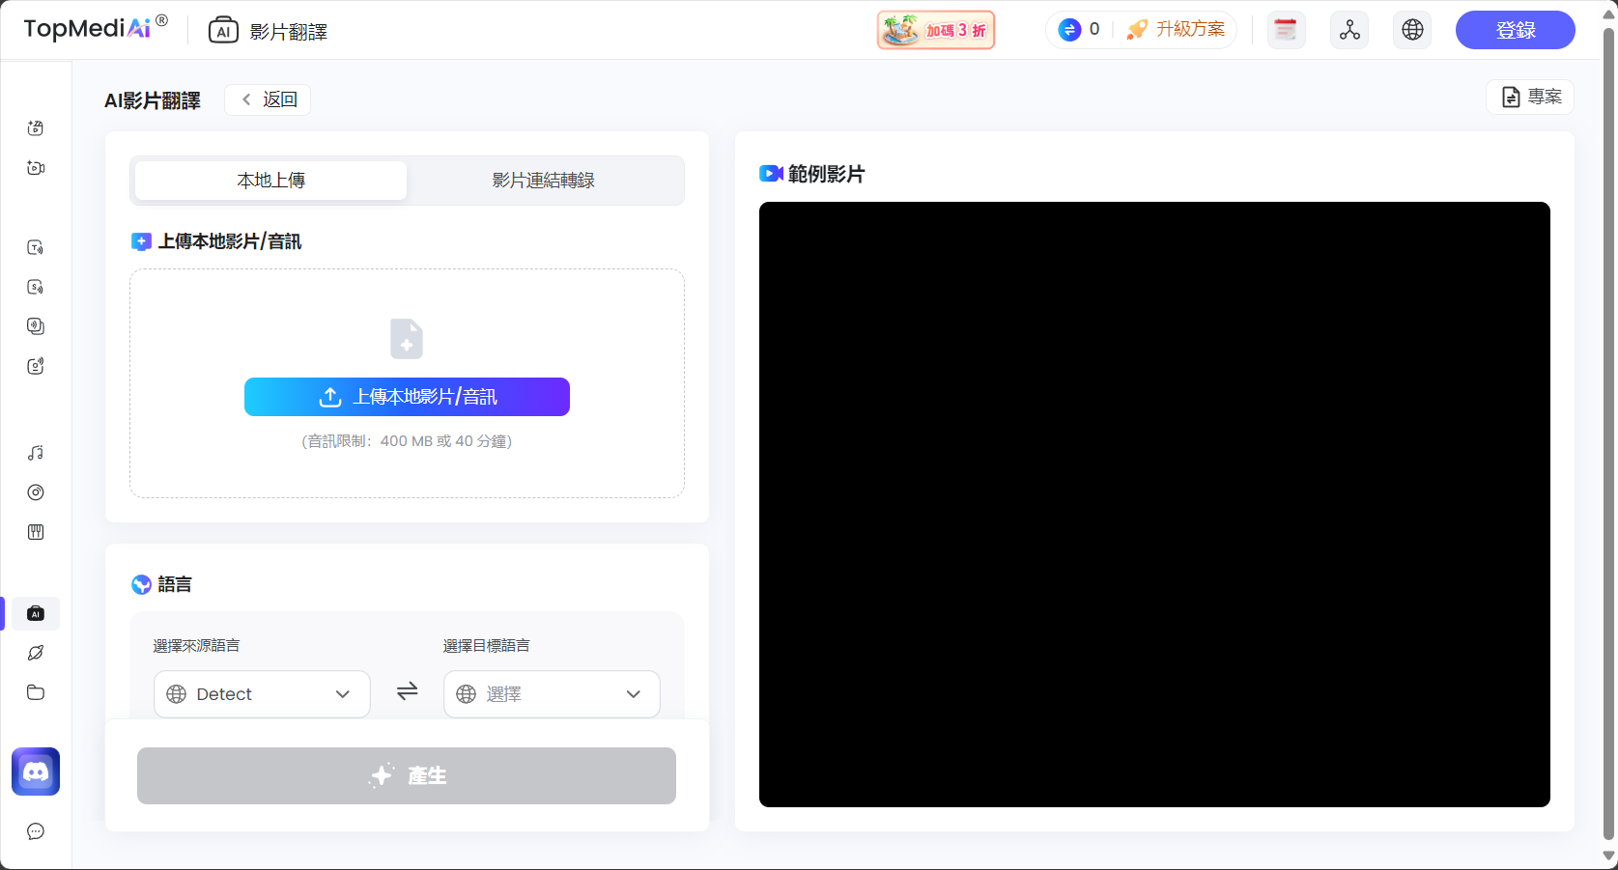Click the 登錄 login button
Screen dimensions: 1618x870
[x=1515, y=30]
